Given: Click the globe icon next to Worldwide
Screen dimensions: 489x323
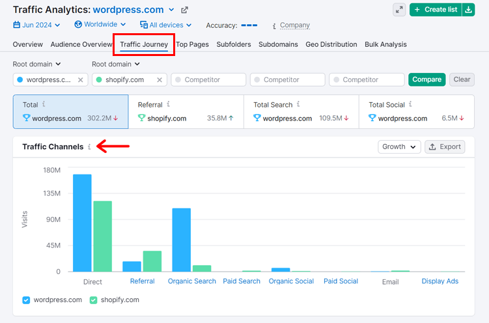Looking at the screenshot, I should [x=78, y=24].
